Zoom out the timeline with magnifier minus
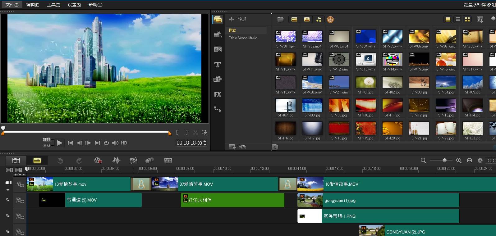The height and width of the screenshot is (236, 496). point(423,161)
